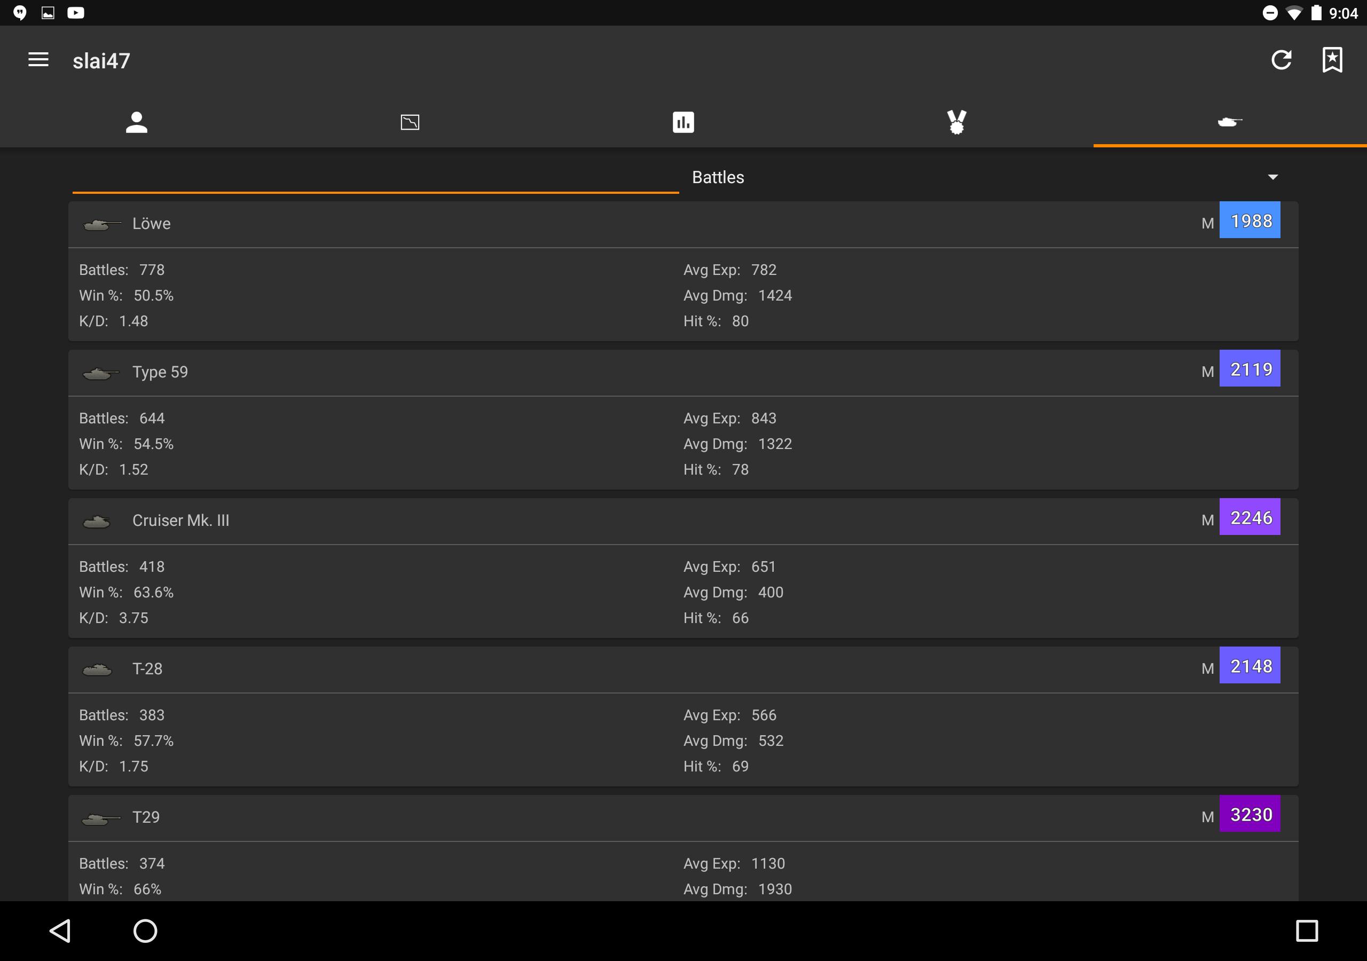
Task: Tap the battery status icon
Action: [1316, 12]
